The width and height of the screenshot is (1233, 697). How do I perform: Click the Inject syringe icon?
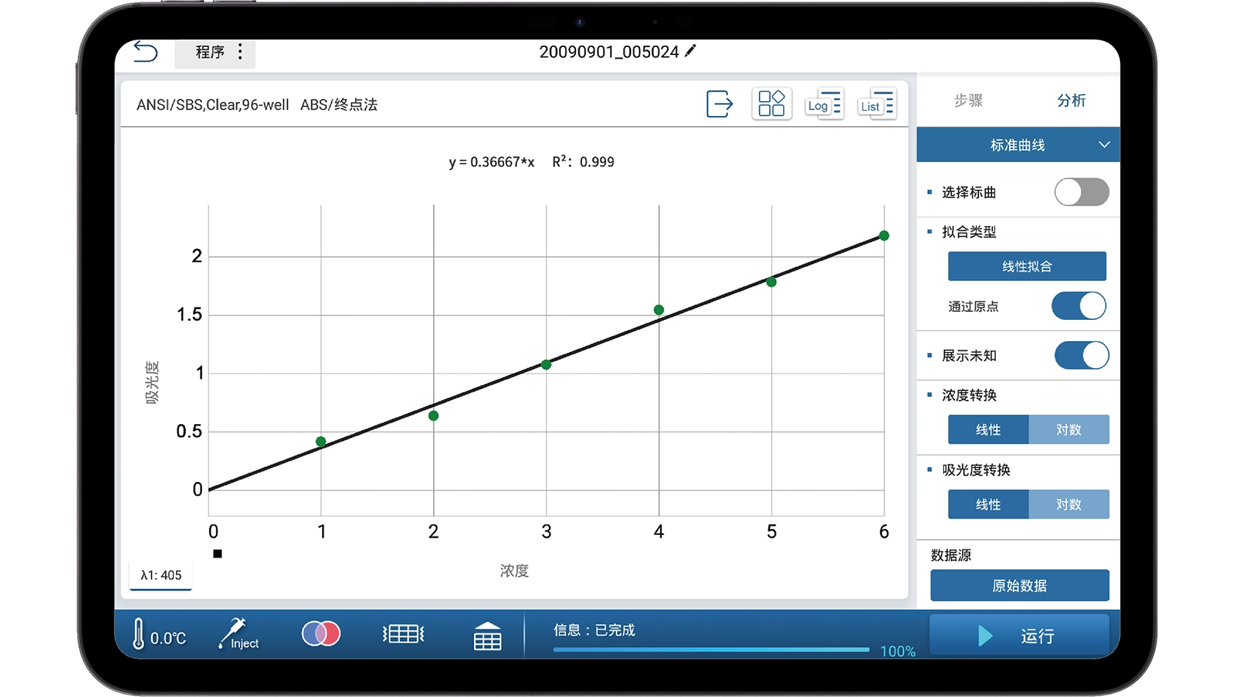[238, 634]
